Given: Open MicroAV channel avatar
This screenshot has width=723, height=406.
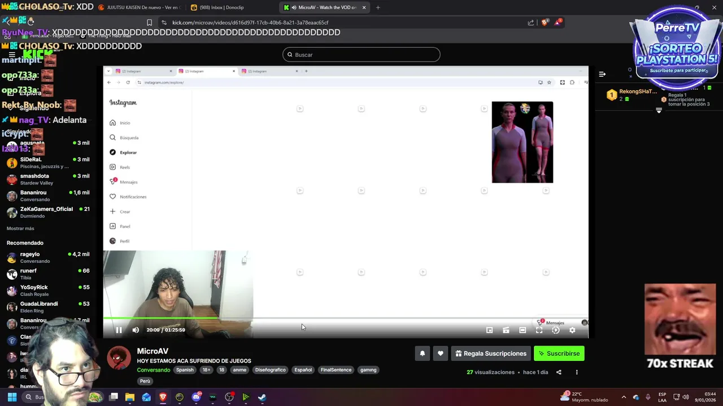Looking at the screenshot, I should (x=119, y=358).
